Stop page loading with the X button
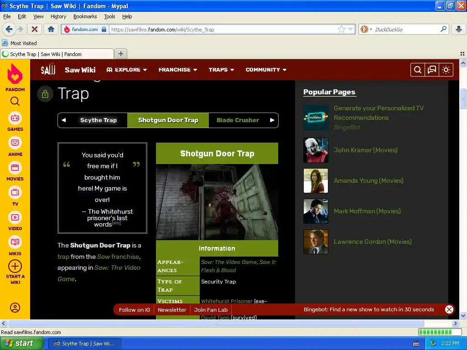Screen dimensions: 467x350 point(35,29)
